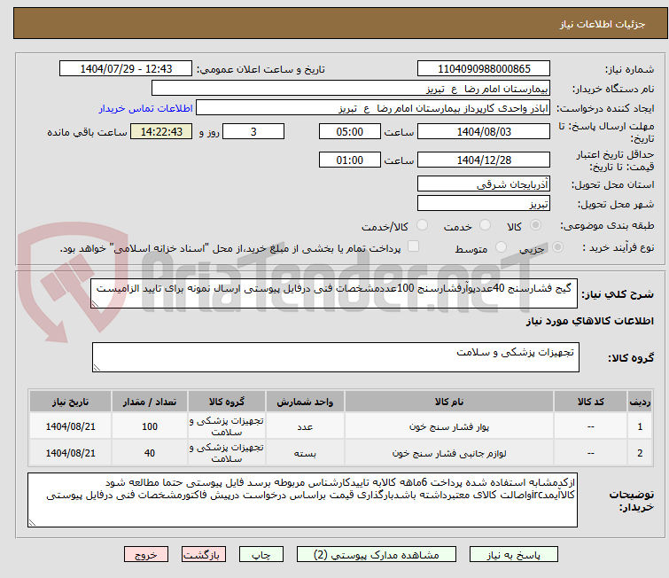The width and height of the screenshot is (669, 578).
Task: Click the remaining time countdown field
Action: point(161,132)
